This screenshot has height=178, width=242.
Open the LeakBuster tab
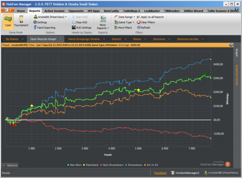[x=152, y=11]
